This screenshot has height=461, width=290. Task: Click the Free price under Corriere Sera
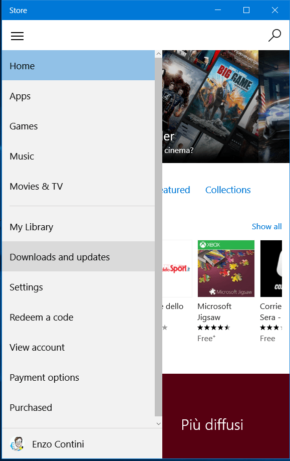click(x=267, y=339)
